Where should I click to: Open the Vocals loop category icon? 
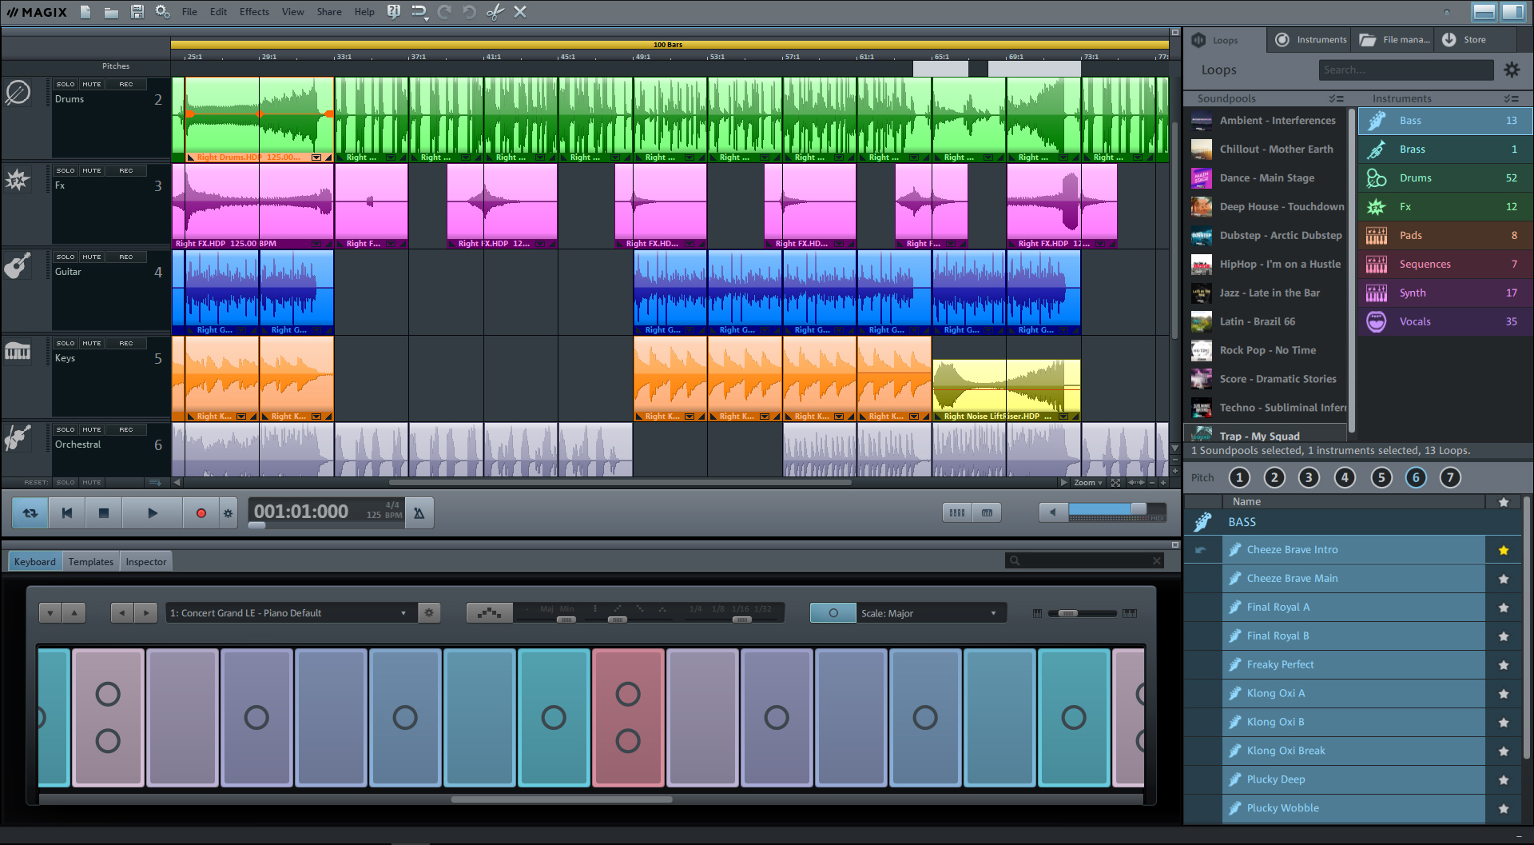(1377, 321)
